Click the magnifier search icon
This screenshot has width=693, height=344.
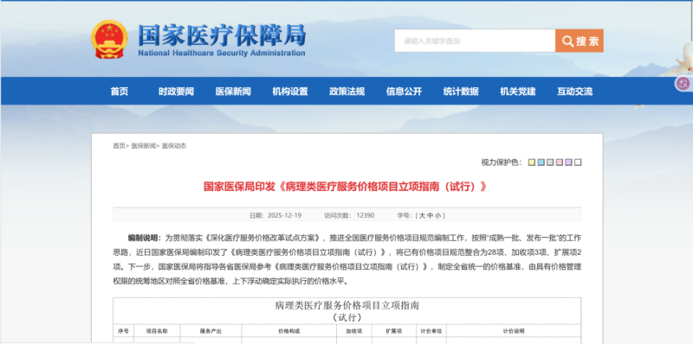(567, 41)
